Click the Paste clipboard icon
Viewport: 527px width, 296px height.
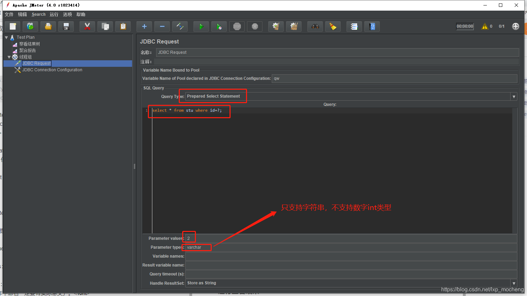click(x=123, y=26)
